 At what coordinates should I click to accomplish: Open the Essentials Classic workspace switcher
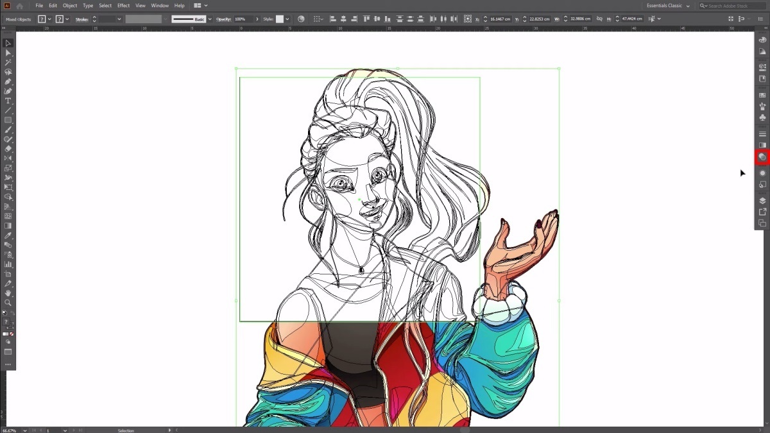point(668,6)
